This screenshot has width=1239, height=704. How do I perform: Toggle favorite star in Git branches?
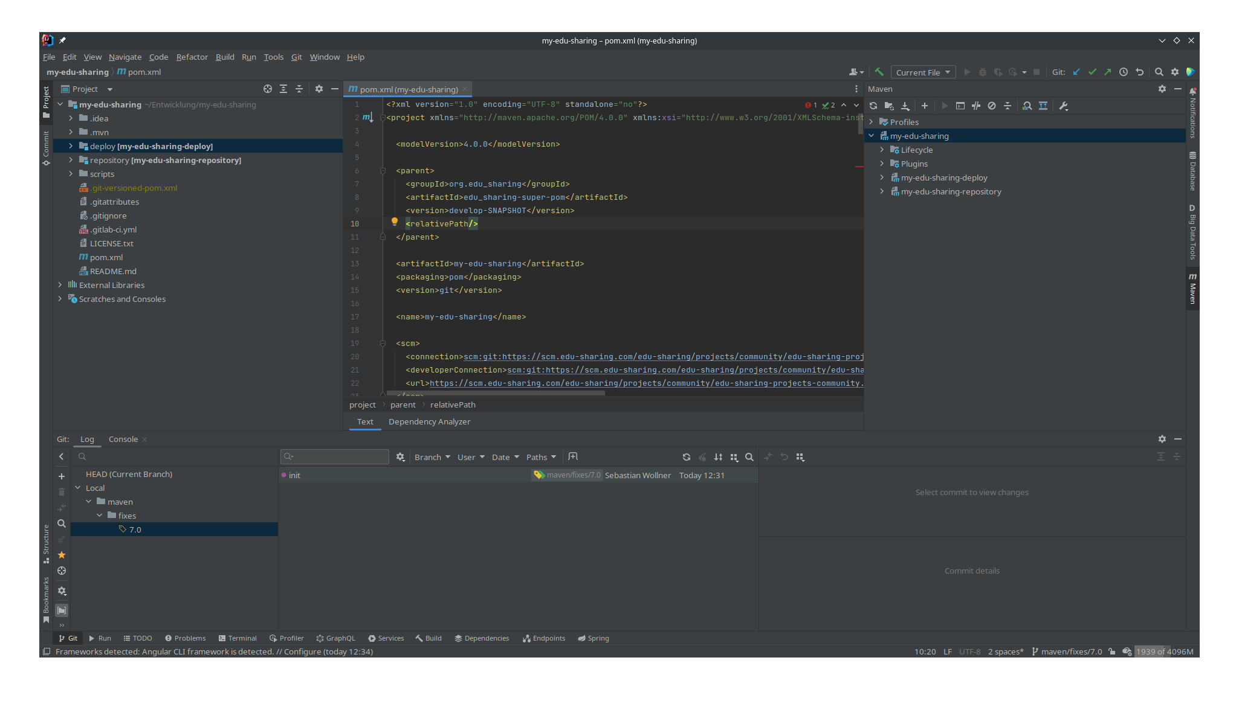(x=62, y=555)
